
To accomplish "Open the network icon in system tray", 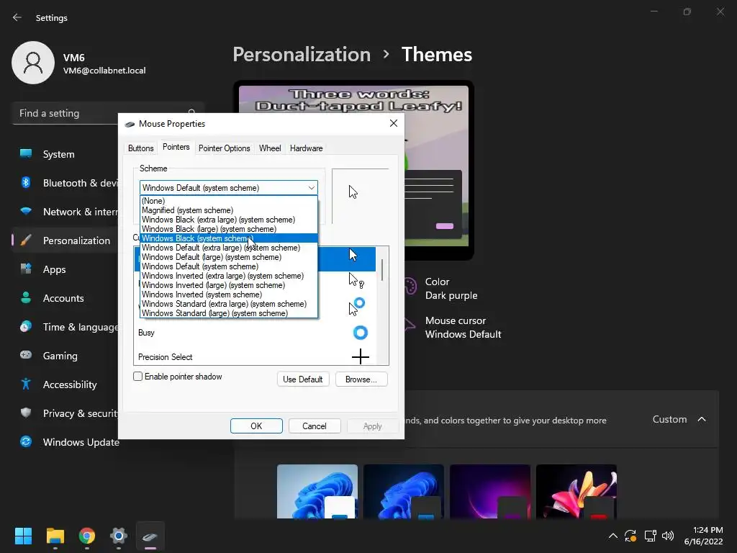I will point(650,536).
